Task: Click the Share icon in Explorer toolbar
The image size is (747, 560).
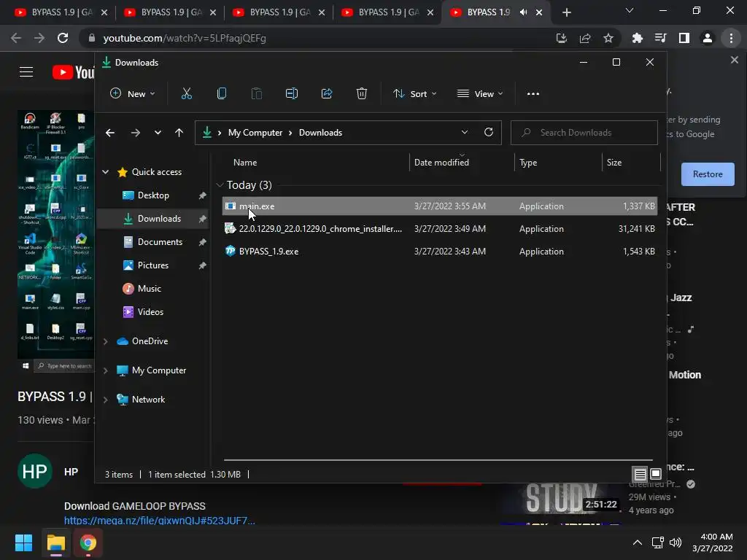Action: point(327,94)
